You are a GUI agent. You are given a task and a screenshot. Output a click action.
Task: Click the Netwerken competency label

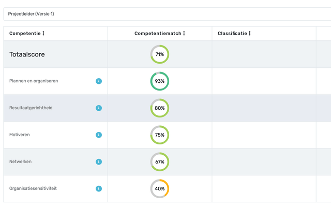(x=21, y=161)
